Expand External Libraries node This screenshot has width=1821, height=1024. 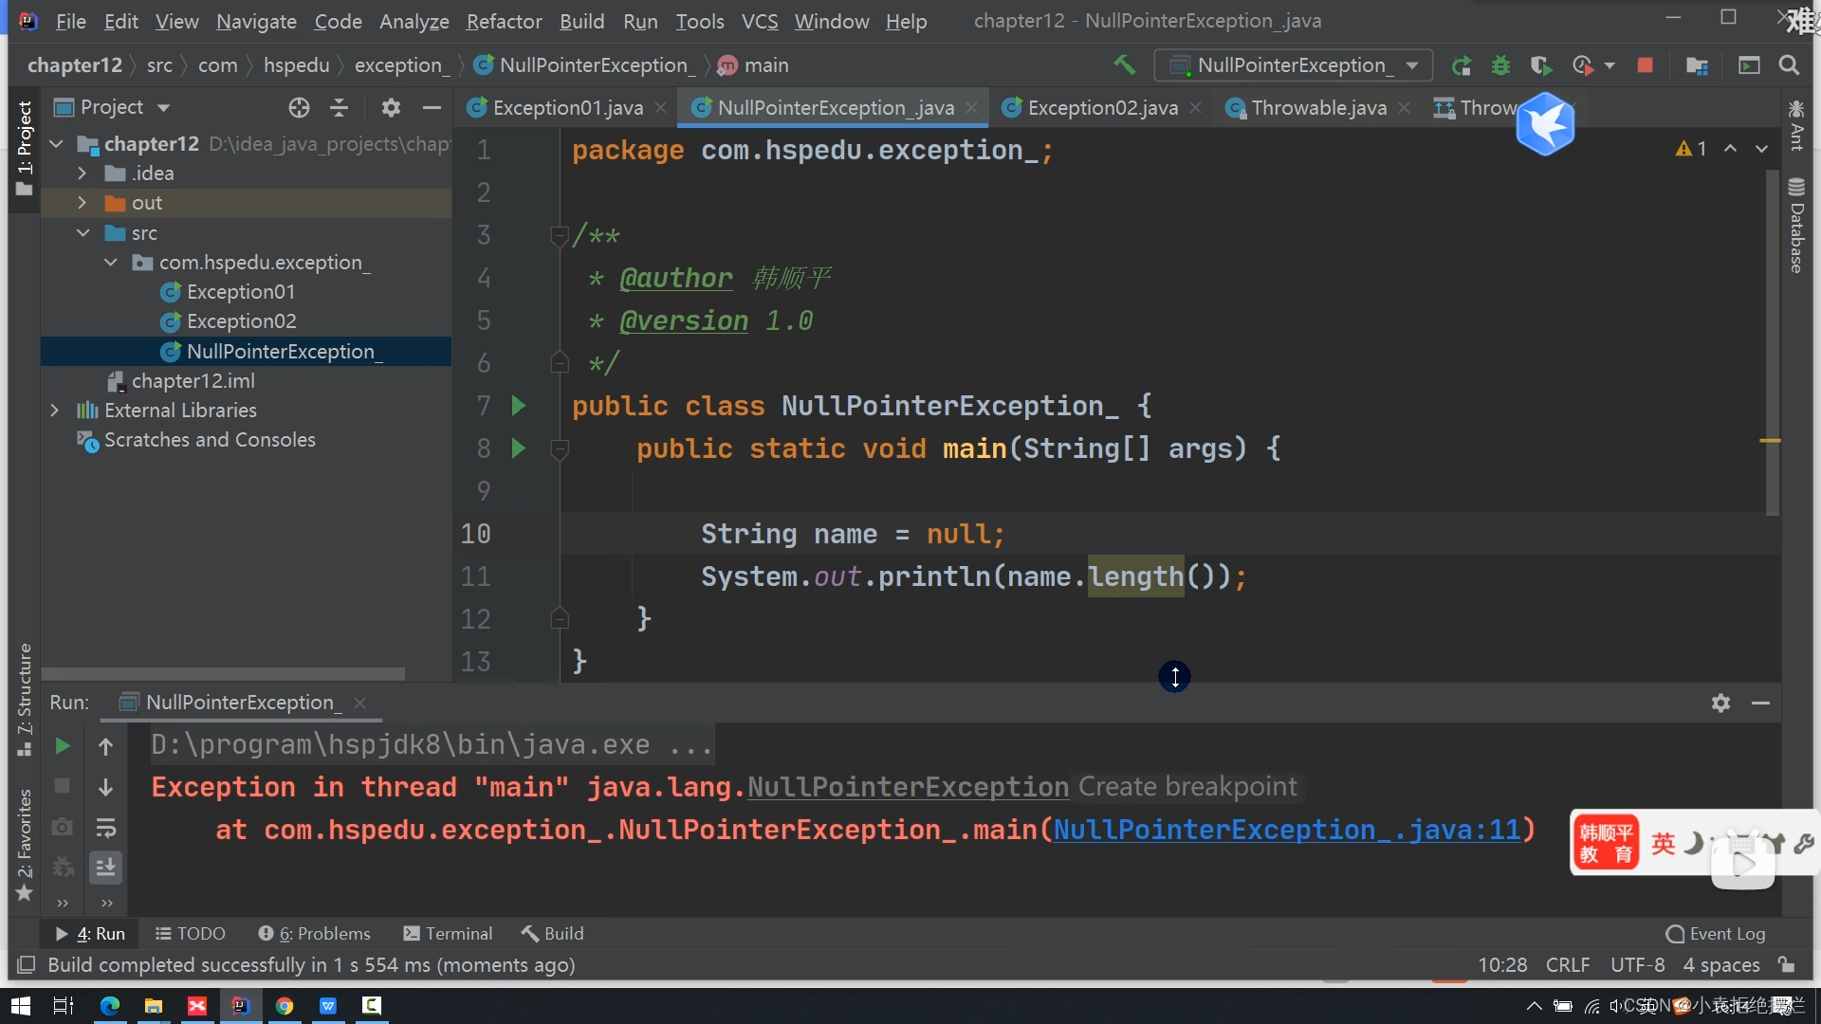[x=55, y=411]
